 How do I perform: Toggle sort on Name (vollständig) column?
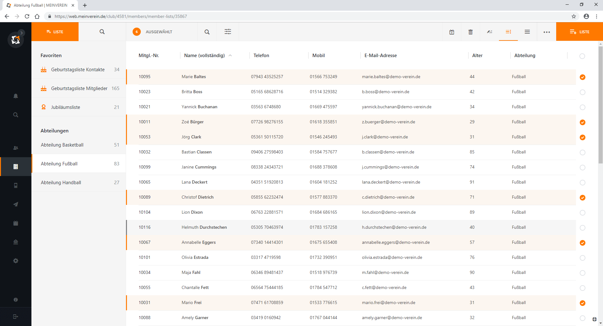coord(204,56)
